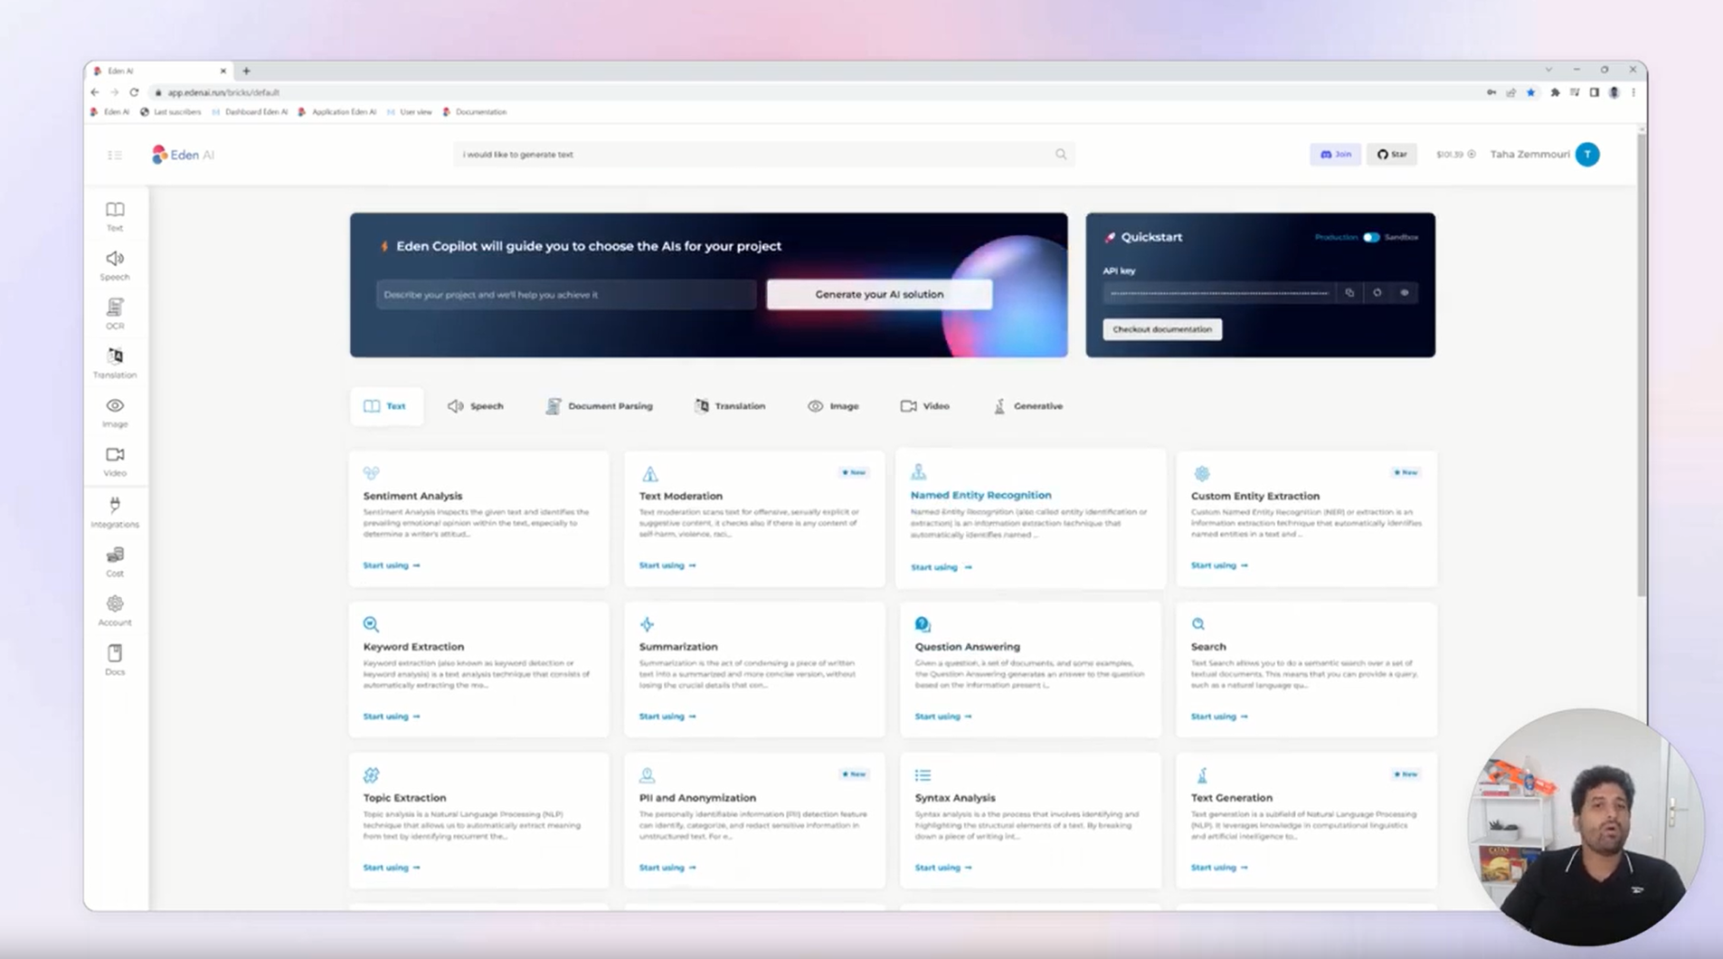Open the Dashboard Eden AI bookmark
1723x959 pixels.
point(250,112)
